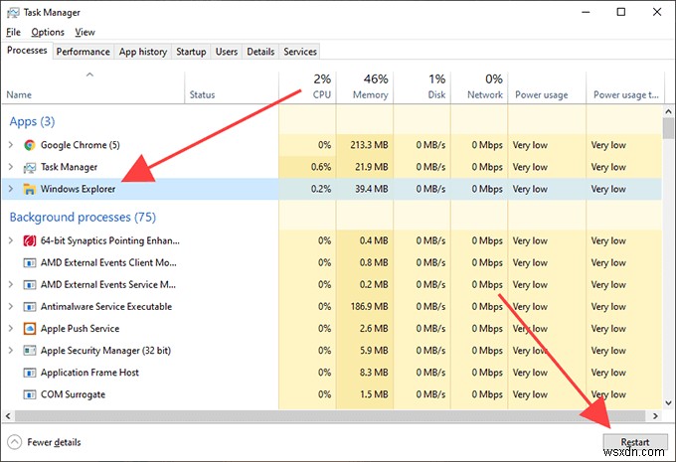Click the COM Surrogate icon
This screenshot has height=462, width=676.
pos(29,394)
